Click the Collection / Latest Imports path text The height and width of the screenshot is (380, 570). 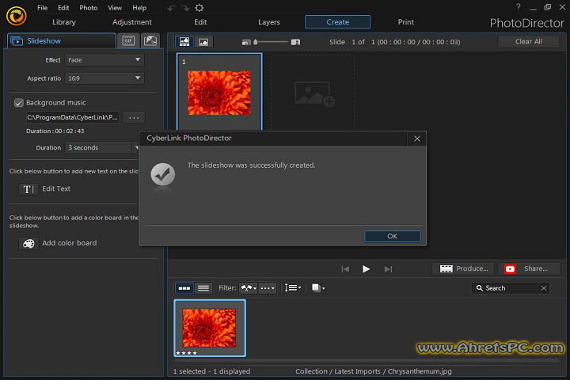coord(374,371)
